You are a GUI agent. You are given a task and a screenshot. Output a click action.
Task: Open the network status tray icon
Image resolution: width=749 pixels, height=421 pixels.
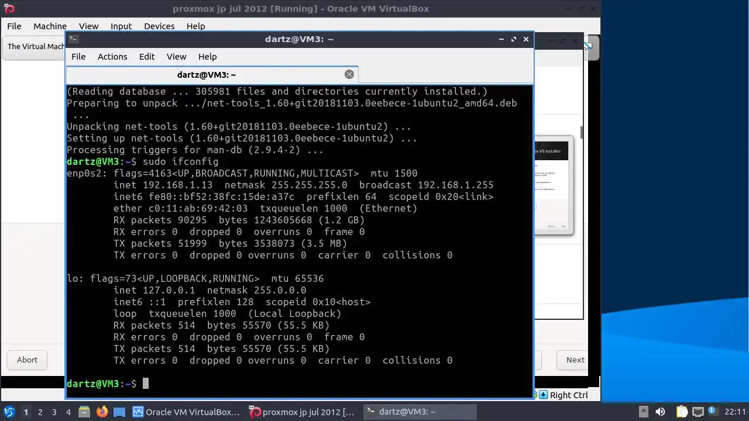coord(699,412)
